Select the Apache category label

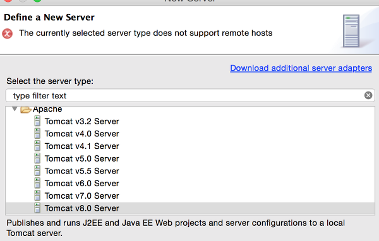pyautogui.click(x=47, y=109)
